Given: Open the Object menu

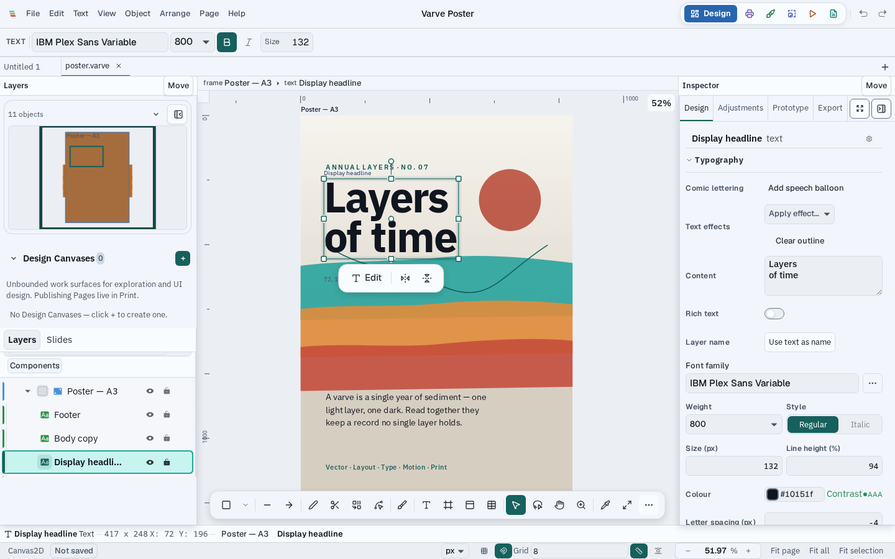Looking at the screenshot, I should click(x=137, y=14).
